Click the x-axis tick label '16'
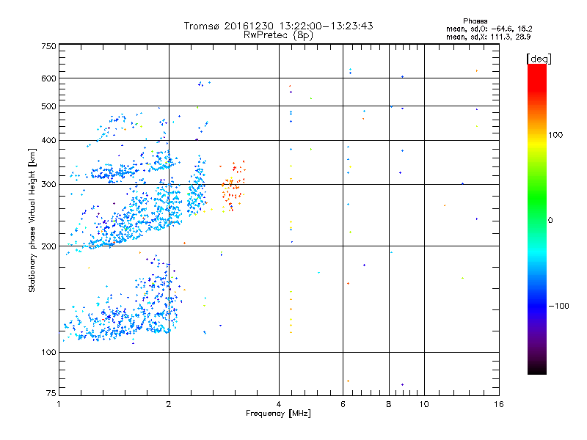 499,404
